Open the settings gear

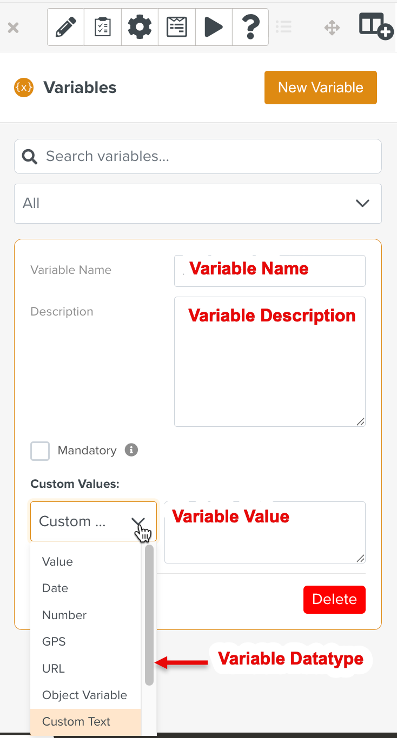(x=139, y=27)
